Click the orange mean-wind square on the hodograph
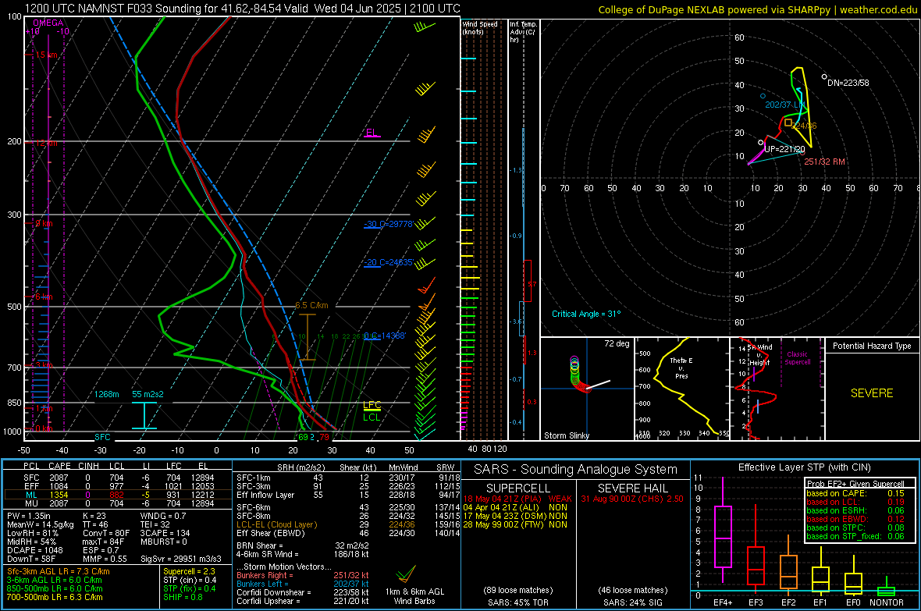Viewport: 921px width, 611px height. tap(788, 123)
